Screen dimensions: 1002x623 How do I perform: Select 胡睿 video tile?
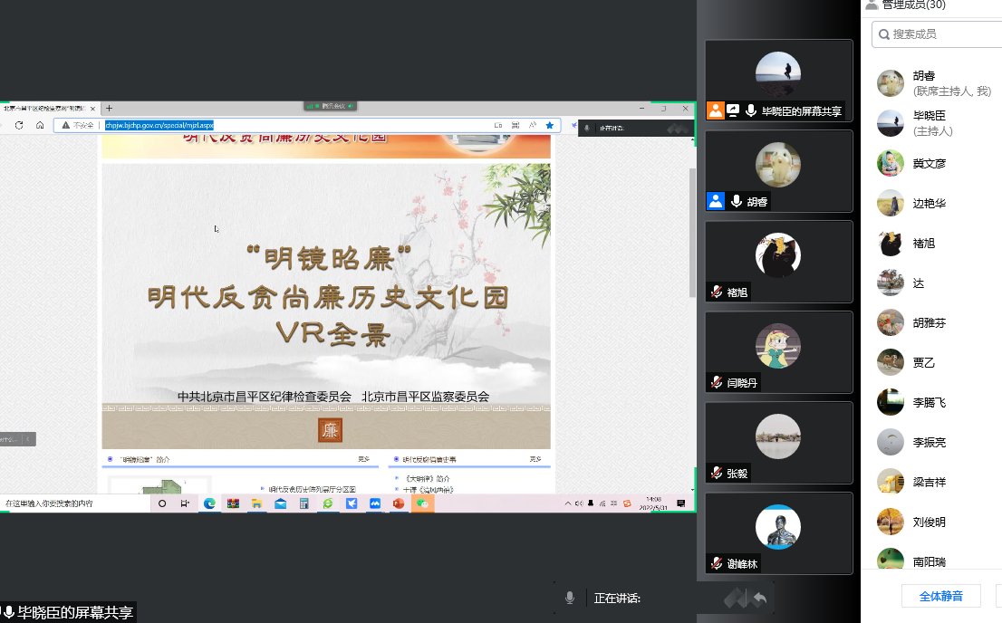(779, 171)
